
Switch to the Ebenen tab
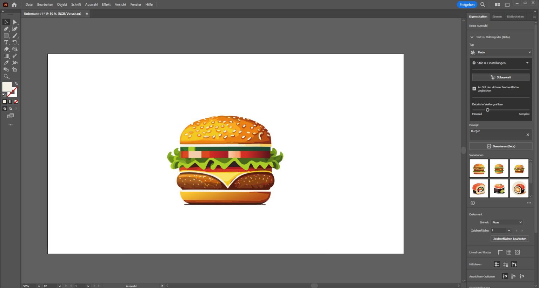(497, 16)
